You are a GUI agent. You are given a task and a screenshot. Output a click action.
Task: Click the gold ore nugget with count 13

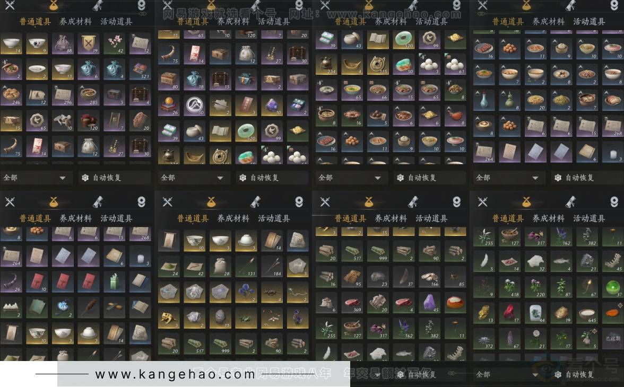pyautogui.click(x=484, y=313)
